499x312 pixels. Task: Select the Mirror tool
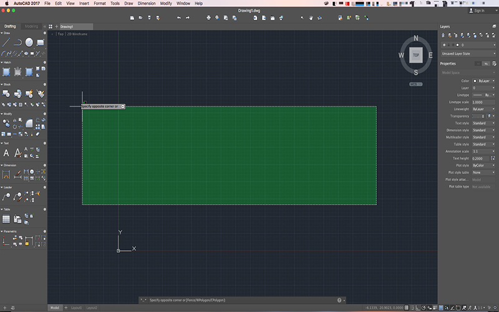click(14, 120)
